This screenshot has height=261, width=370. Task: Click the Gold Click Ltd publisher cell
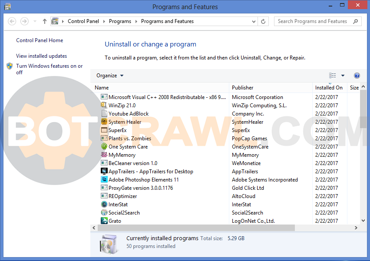[248, 188]
